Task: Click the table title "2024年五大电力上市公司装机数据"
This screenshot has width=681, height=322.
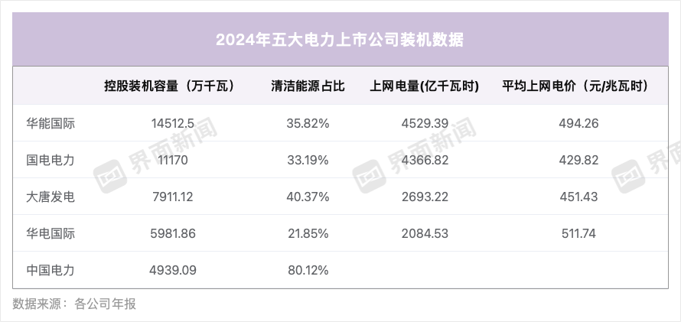Action: click(340, 40)
